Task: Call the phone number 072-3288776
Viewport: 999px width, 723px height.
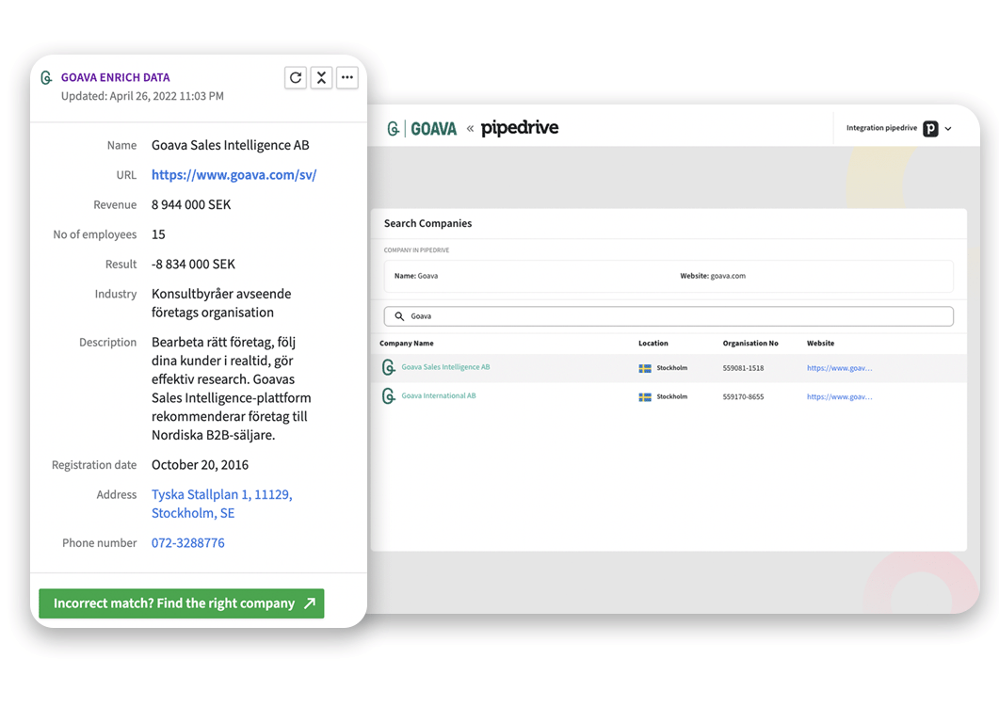Action: 188,543
